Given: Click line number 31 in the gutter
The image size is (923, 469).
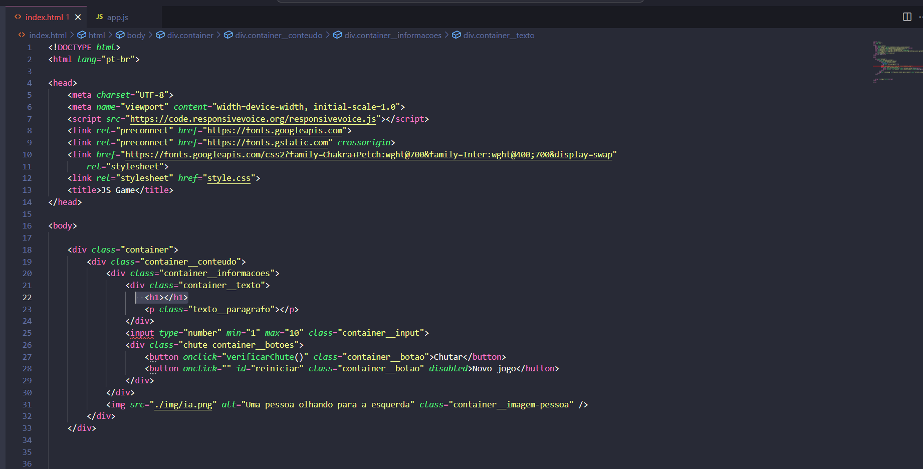Looking at the screenshot, I should coord(27,405).
